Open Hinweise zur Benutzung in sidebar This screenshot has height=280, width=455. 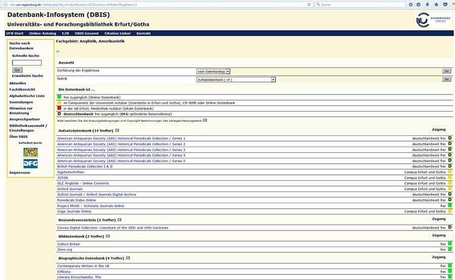tap(21, 111)
